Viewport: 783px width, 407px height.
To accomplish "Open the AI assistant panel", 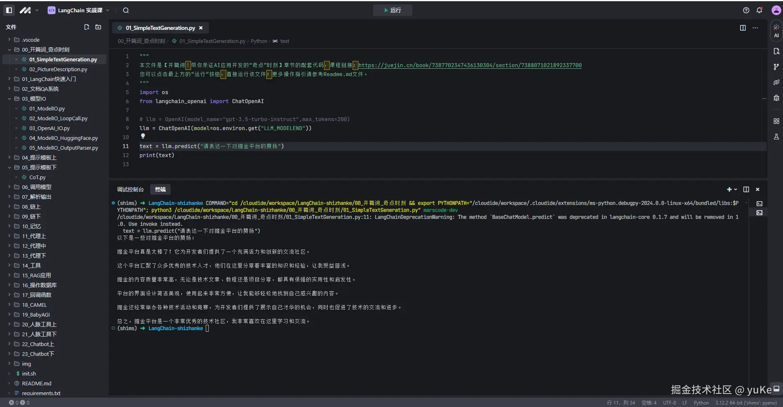I will (776, 31).
